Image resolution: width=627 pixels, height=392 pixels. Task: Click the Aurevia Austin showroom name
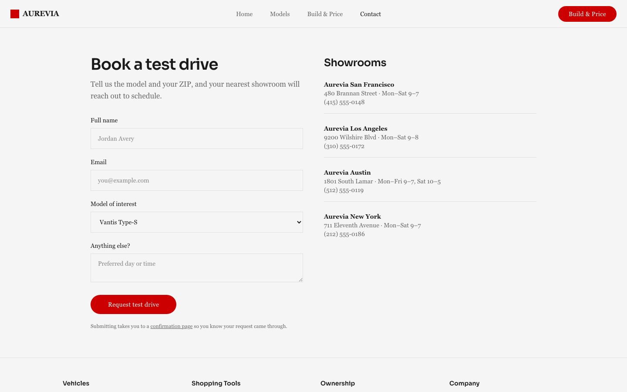click(347, 172)
